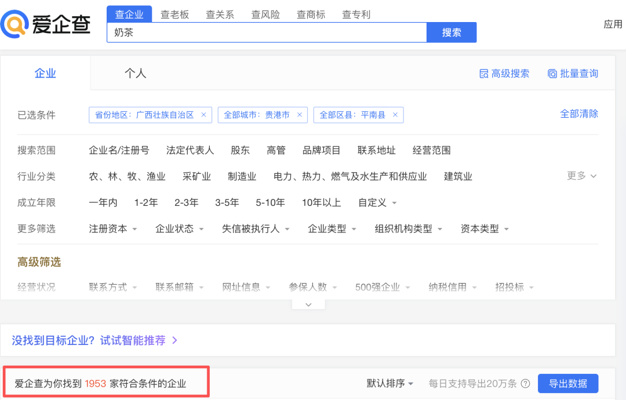The height and width of the screenshot is (400, 626).
Task: Collapse the filter panel chevron
Action: [308, 304]
